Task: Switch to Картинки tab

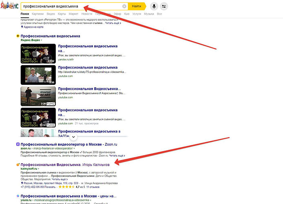Action: (38, 14)
